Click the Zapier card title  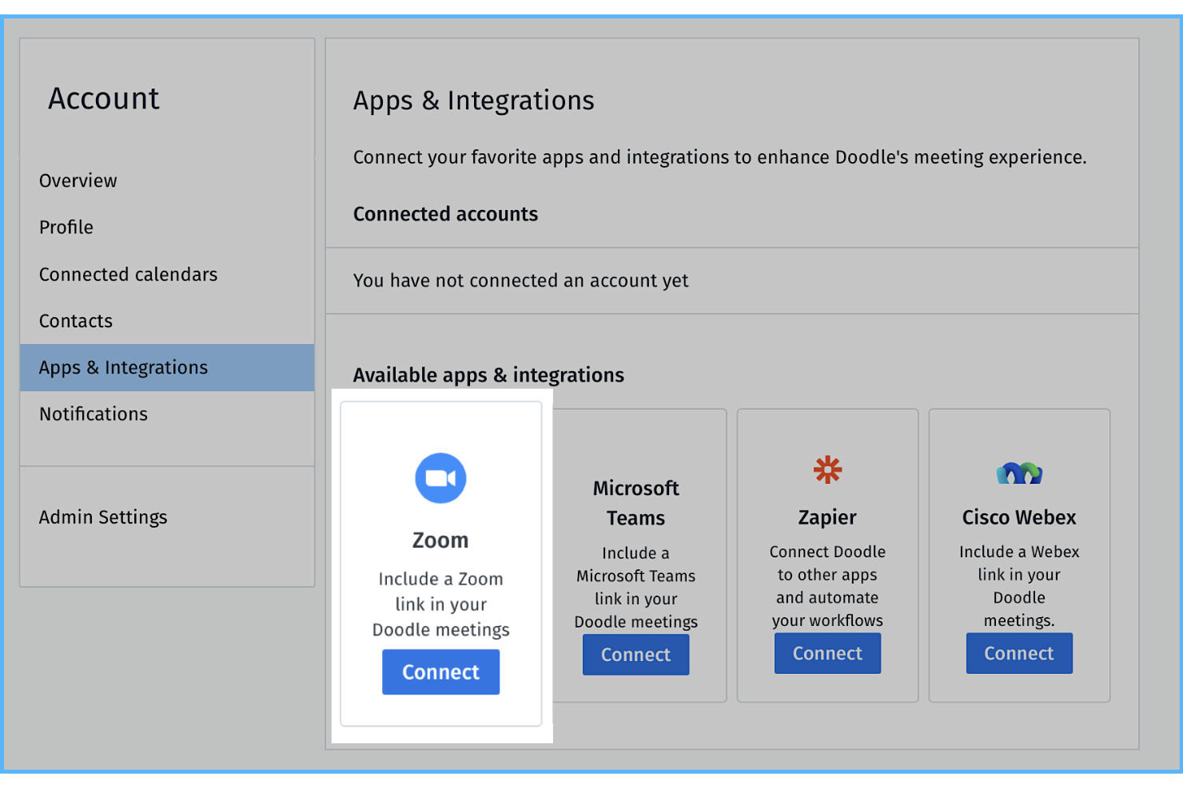[x=827, y=517]
